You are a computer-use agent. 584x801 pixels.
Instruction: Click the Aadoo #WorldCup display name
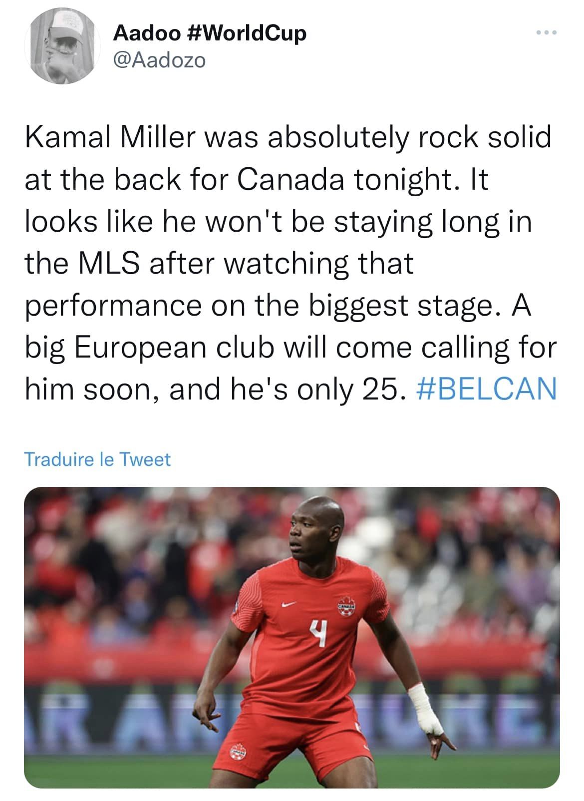tap(210, 33)
